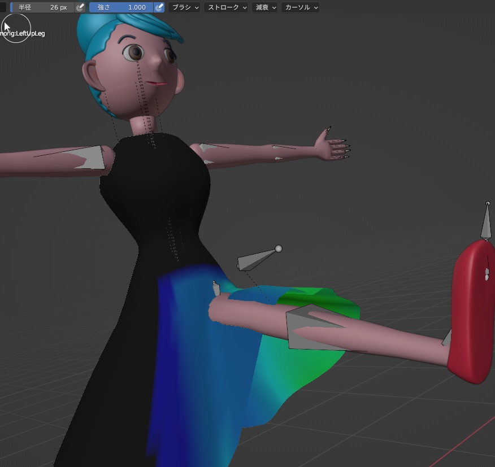The width and height of the screenshot is (495, 467).
Task: Select the foot bone above the red shoe
Action: tap(486, 223)
